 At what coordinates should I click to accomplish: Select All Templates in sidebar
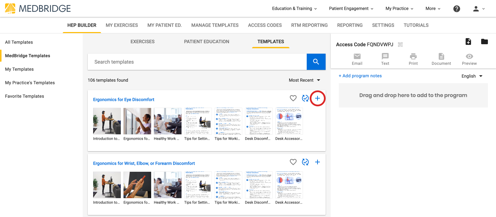19,42
